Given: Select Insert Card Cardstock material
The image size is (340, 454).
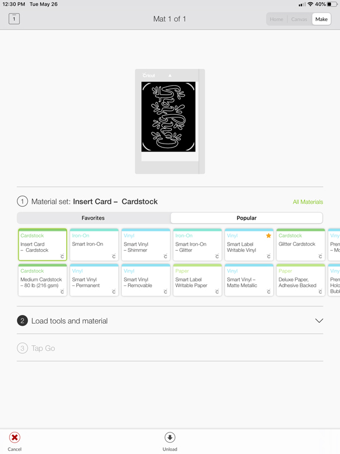Looking at the screenshot, I should (42, 245).
